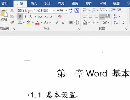Open Line and Paragraph Spacing

click(117, 16)
